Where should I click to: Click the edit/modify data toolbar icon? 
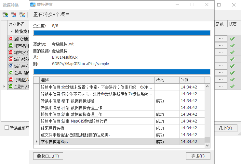22,15
